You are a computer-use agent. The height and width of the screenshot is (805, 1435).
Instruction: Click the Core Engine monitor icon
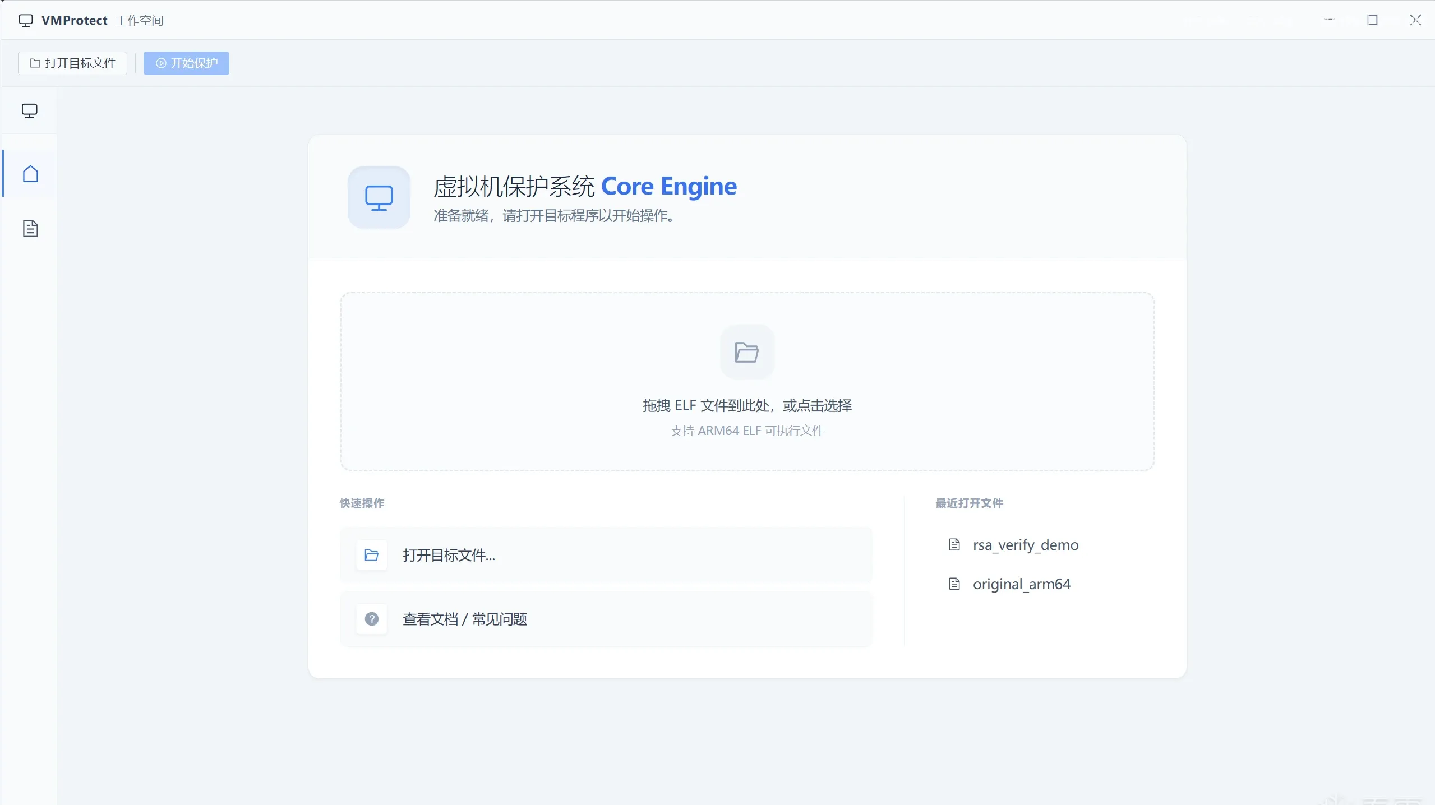[x=379, y=197]
